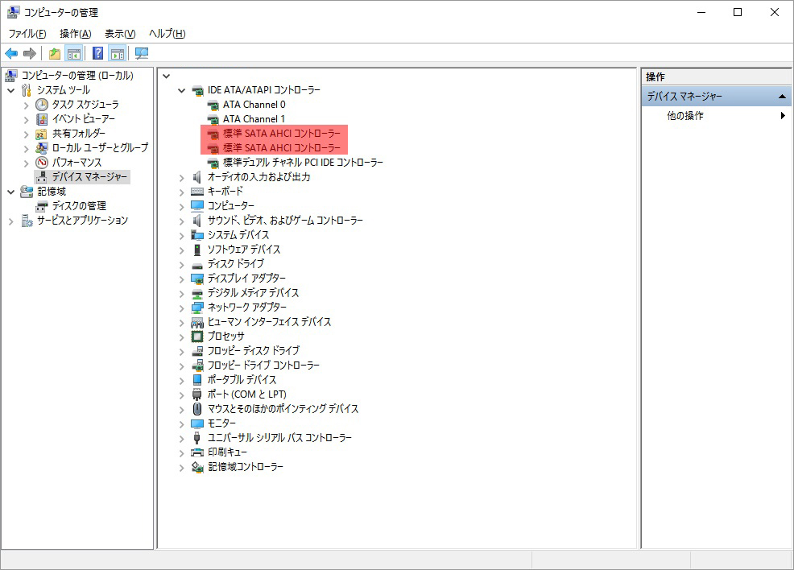Click the 印刷キュー printer icon
Image resolution: width=794 pixels, height=570 pixels.
pyautogui.click(x=197, y=452)
